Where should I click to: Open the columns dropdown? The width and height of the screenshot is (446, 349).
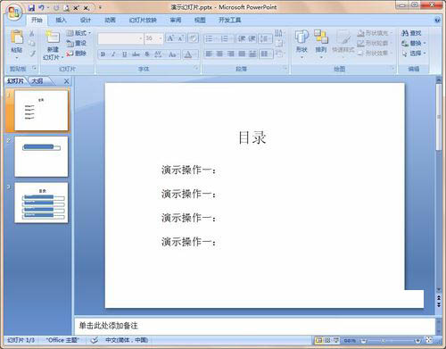[266, 54]
